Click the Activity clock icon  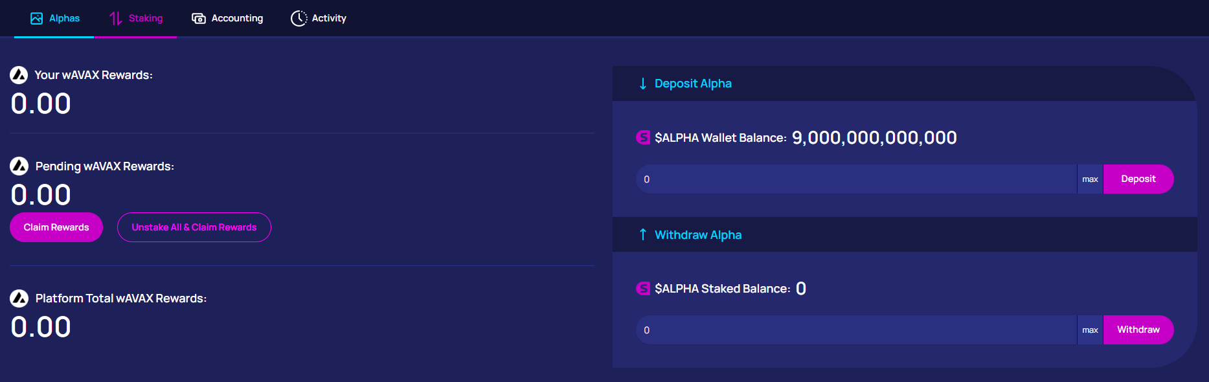299,18
